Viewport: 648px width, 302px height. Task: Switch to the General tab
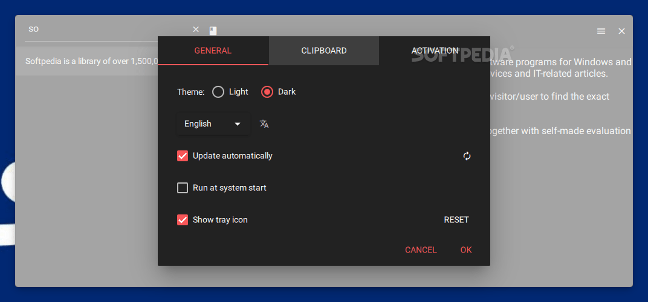coord(213,51)
